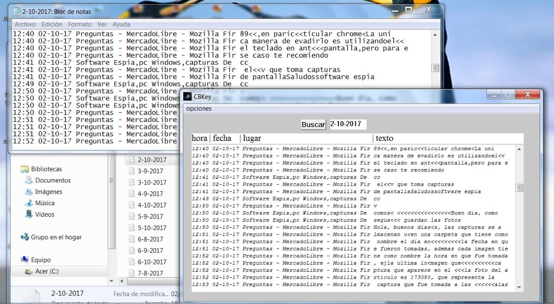Viewport: 554px width, 304px height.
Task: Open the opciones menu in CBKey
Action: click(199, 109)
